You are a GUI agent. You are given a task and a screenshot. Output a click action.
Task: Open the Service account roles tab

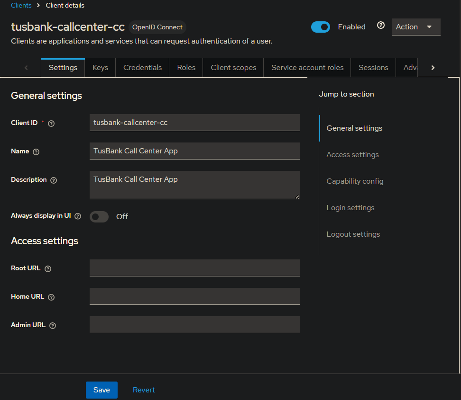click(307, 68)
